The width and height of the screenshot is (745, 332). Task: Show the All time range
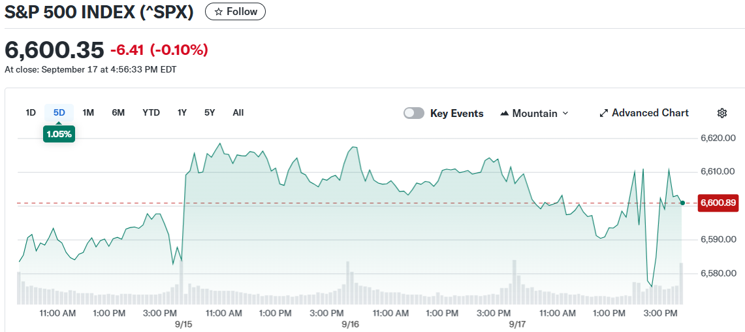click(x=238, y=112)
